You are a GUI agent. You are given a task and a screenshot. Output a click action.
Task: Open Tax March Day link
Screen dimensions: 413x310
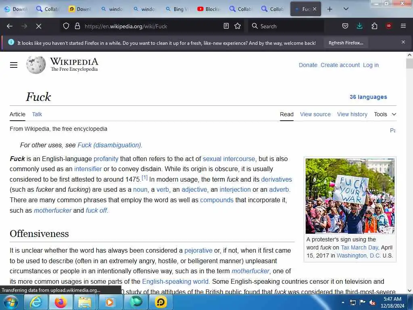click(359, 247)
